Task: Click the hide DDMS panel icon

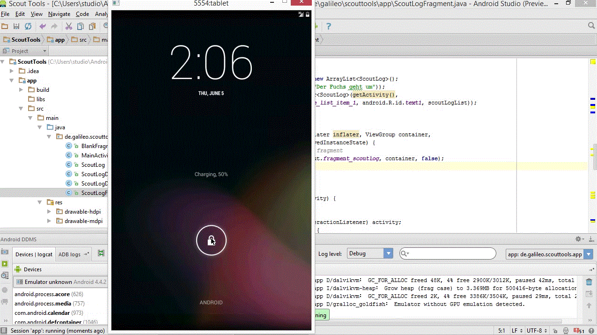Action: click(591, 239)
